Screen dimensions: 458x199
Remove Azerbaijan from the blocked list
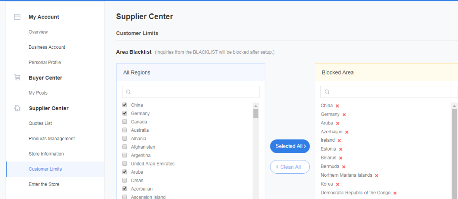click(347, 132)
